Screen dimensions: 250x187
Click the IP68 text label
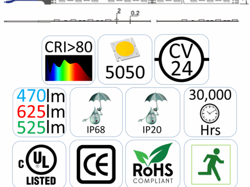pos(96,129)
